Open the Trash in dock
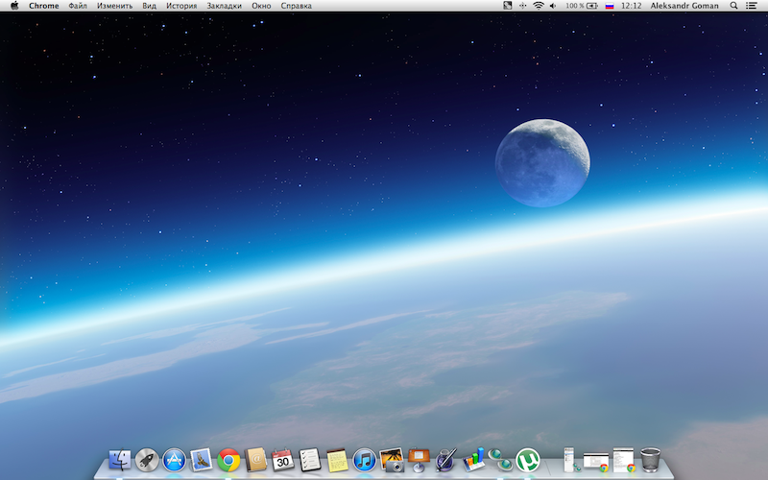 click(x=651, y=459)
